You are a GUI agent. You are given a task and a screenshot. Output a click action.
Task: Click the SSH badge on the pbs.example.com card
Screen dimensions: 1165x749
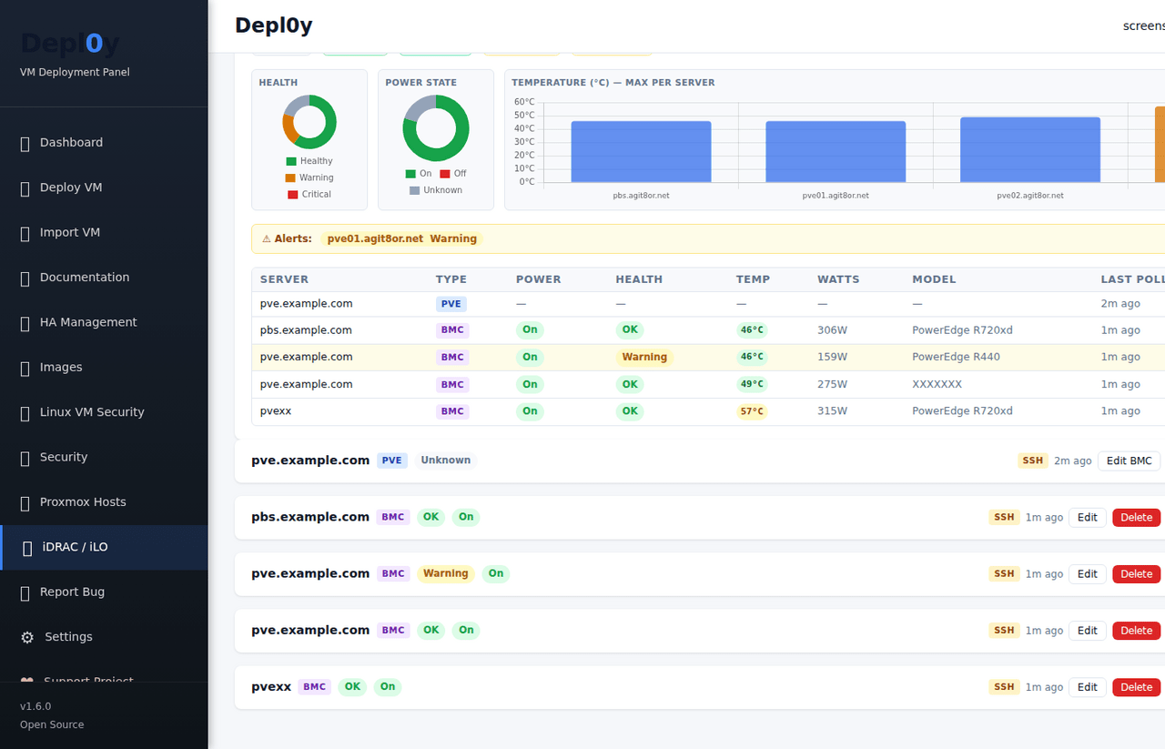point(1004,518)
